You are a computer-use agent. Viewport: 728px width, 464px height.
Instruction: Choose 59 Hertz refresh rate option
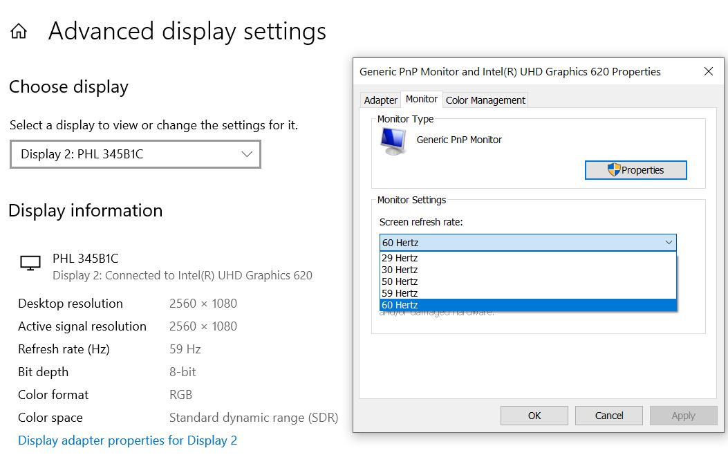pos(528,293)
